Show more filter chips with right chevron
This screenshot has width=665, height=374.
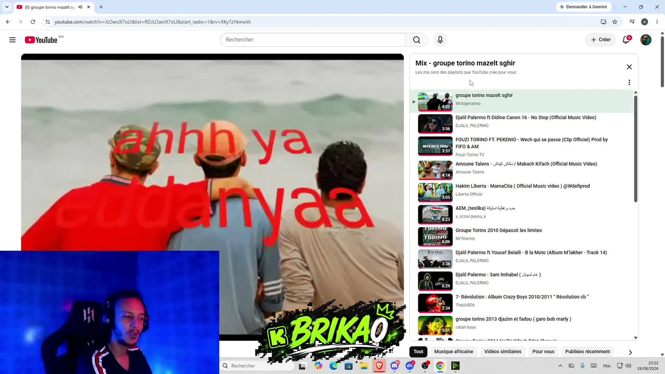(x=630, y=352)
